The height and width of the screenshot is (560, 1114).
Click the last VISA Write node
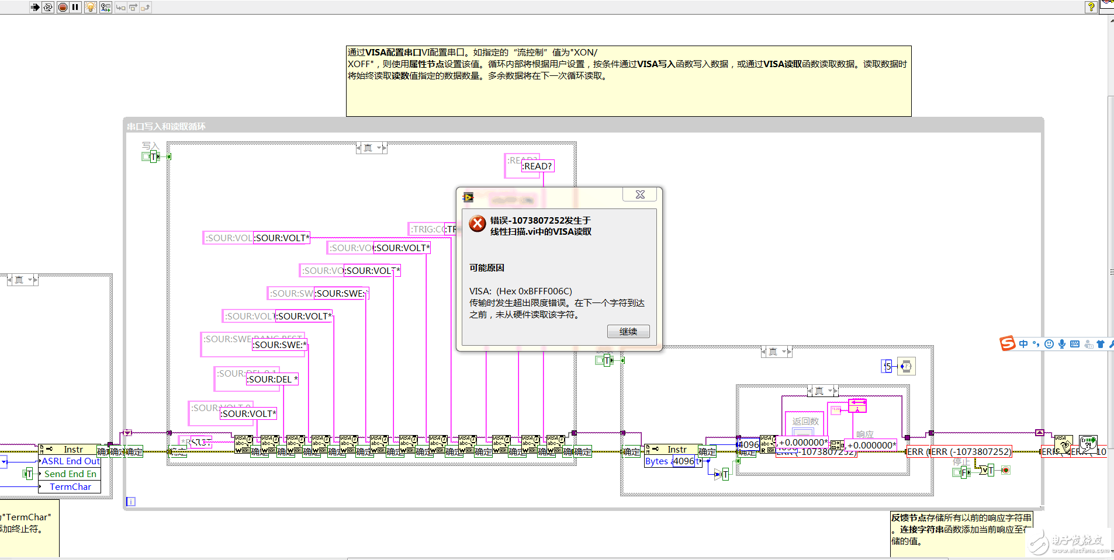[x=556, y=444]
